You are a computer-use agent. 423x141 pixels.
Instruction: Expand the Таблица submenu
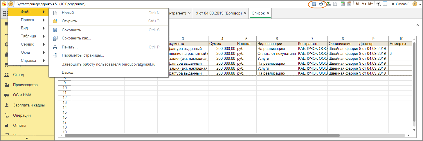coord(28,36)
